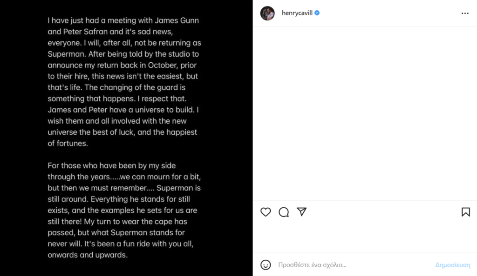The height and width of the screenshot is (276, 477).
Task: Click the first paragraph of the statement
Action: point(124,82)
